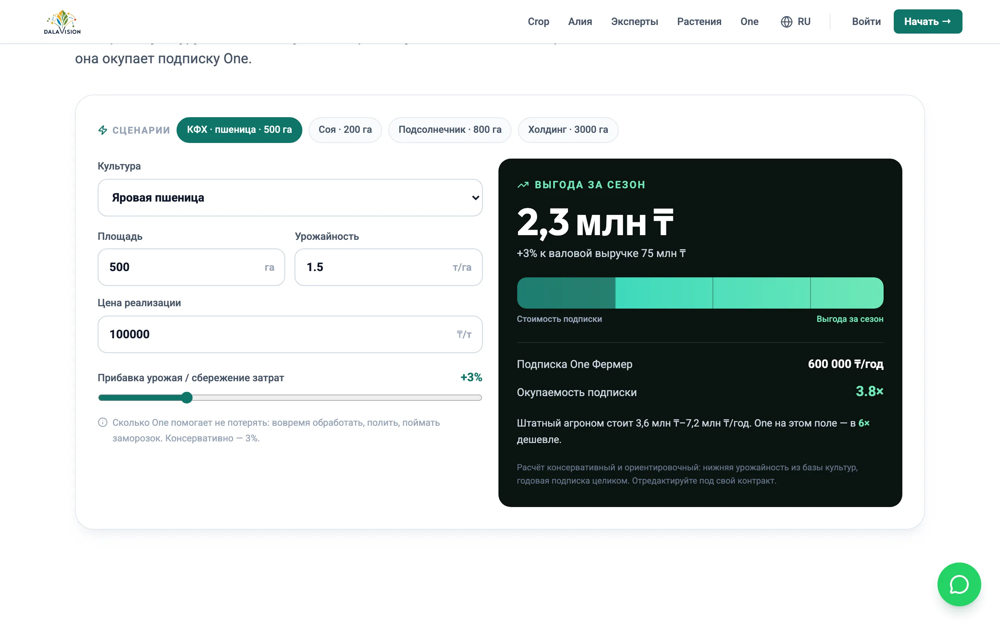
Task: Click the trend arrow icon beside Выгода за сезон
Action: pyautogui.click(x=523, y=185)
